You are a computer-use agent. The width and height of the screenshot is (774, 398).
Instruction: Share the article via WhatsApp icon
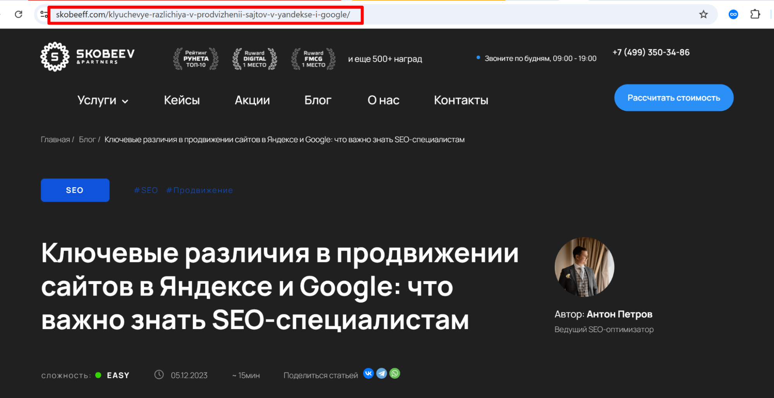click(x=395, y=373)
